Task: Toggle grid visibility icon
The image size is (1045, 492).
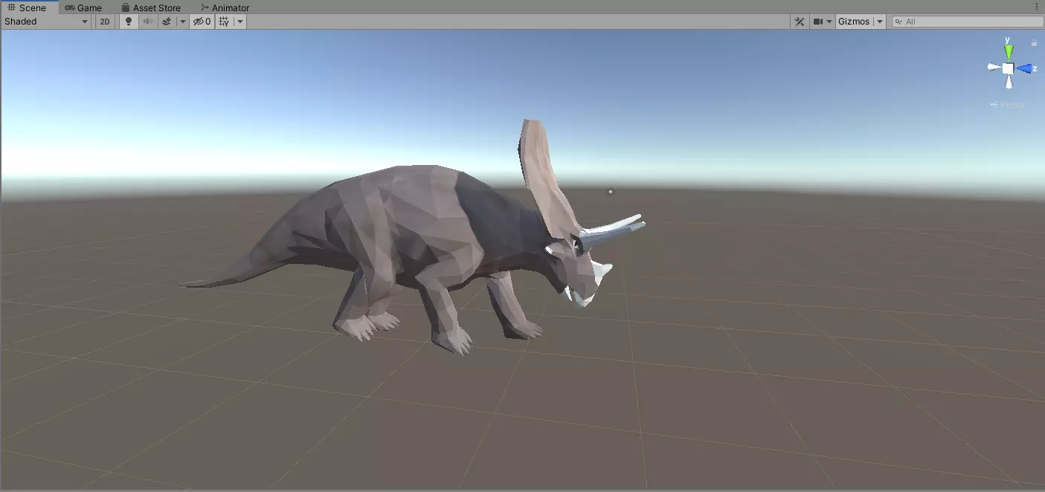Action: [225, 22]
